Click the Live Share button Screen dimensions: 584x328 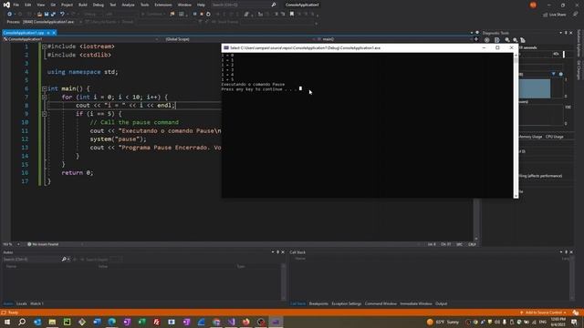[555, 15]
